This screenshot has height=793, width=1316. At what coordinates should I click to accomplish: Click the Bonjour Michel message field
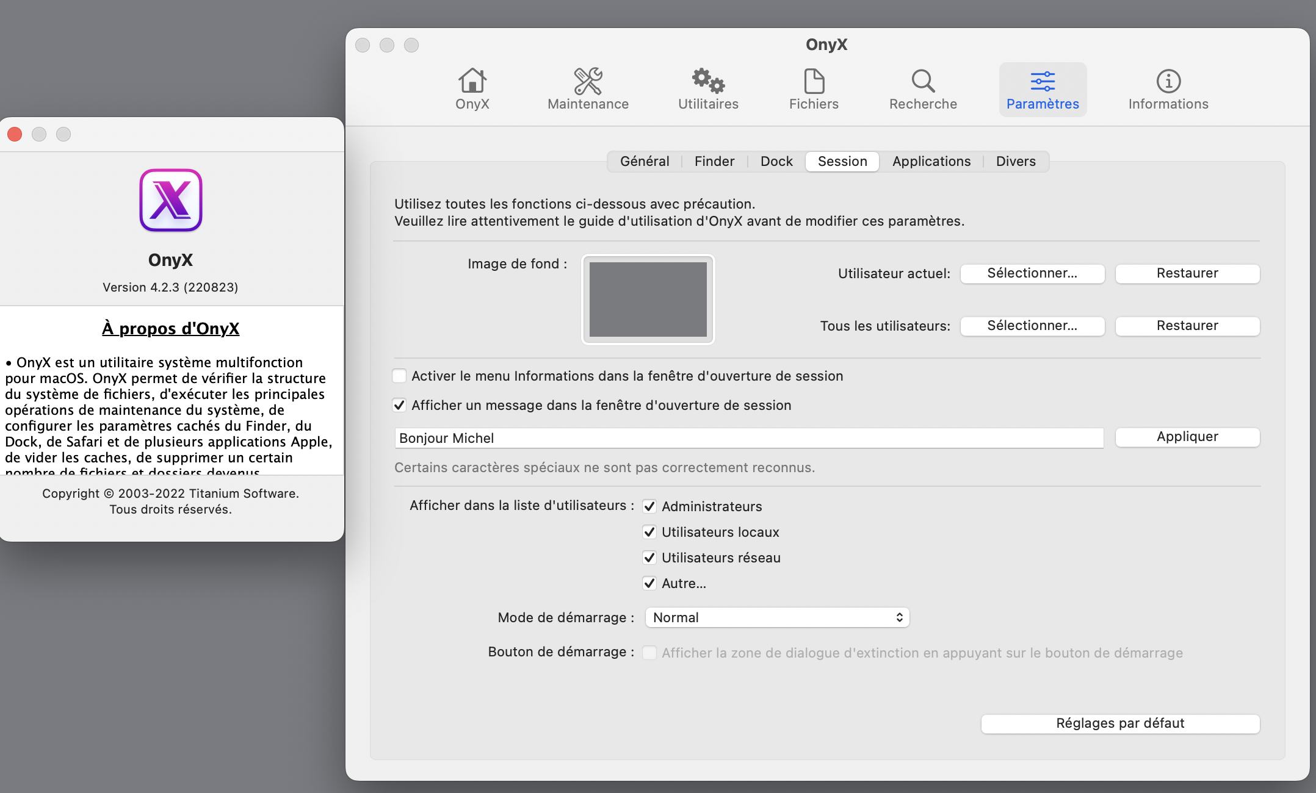[748, 439]
